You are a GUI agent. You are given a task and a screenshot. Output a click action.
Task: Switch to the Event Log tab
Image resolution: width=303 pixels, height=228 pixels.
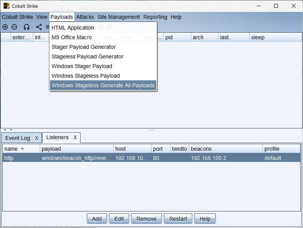[18, 138]
